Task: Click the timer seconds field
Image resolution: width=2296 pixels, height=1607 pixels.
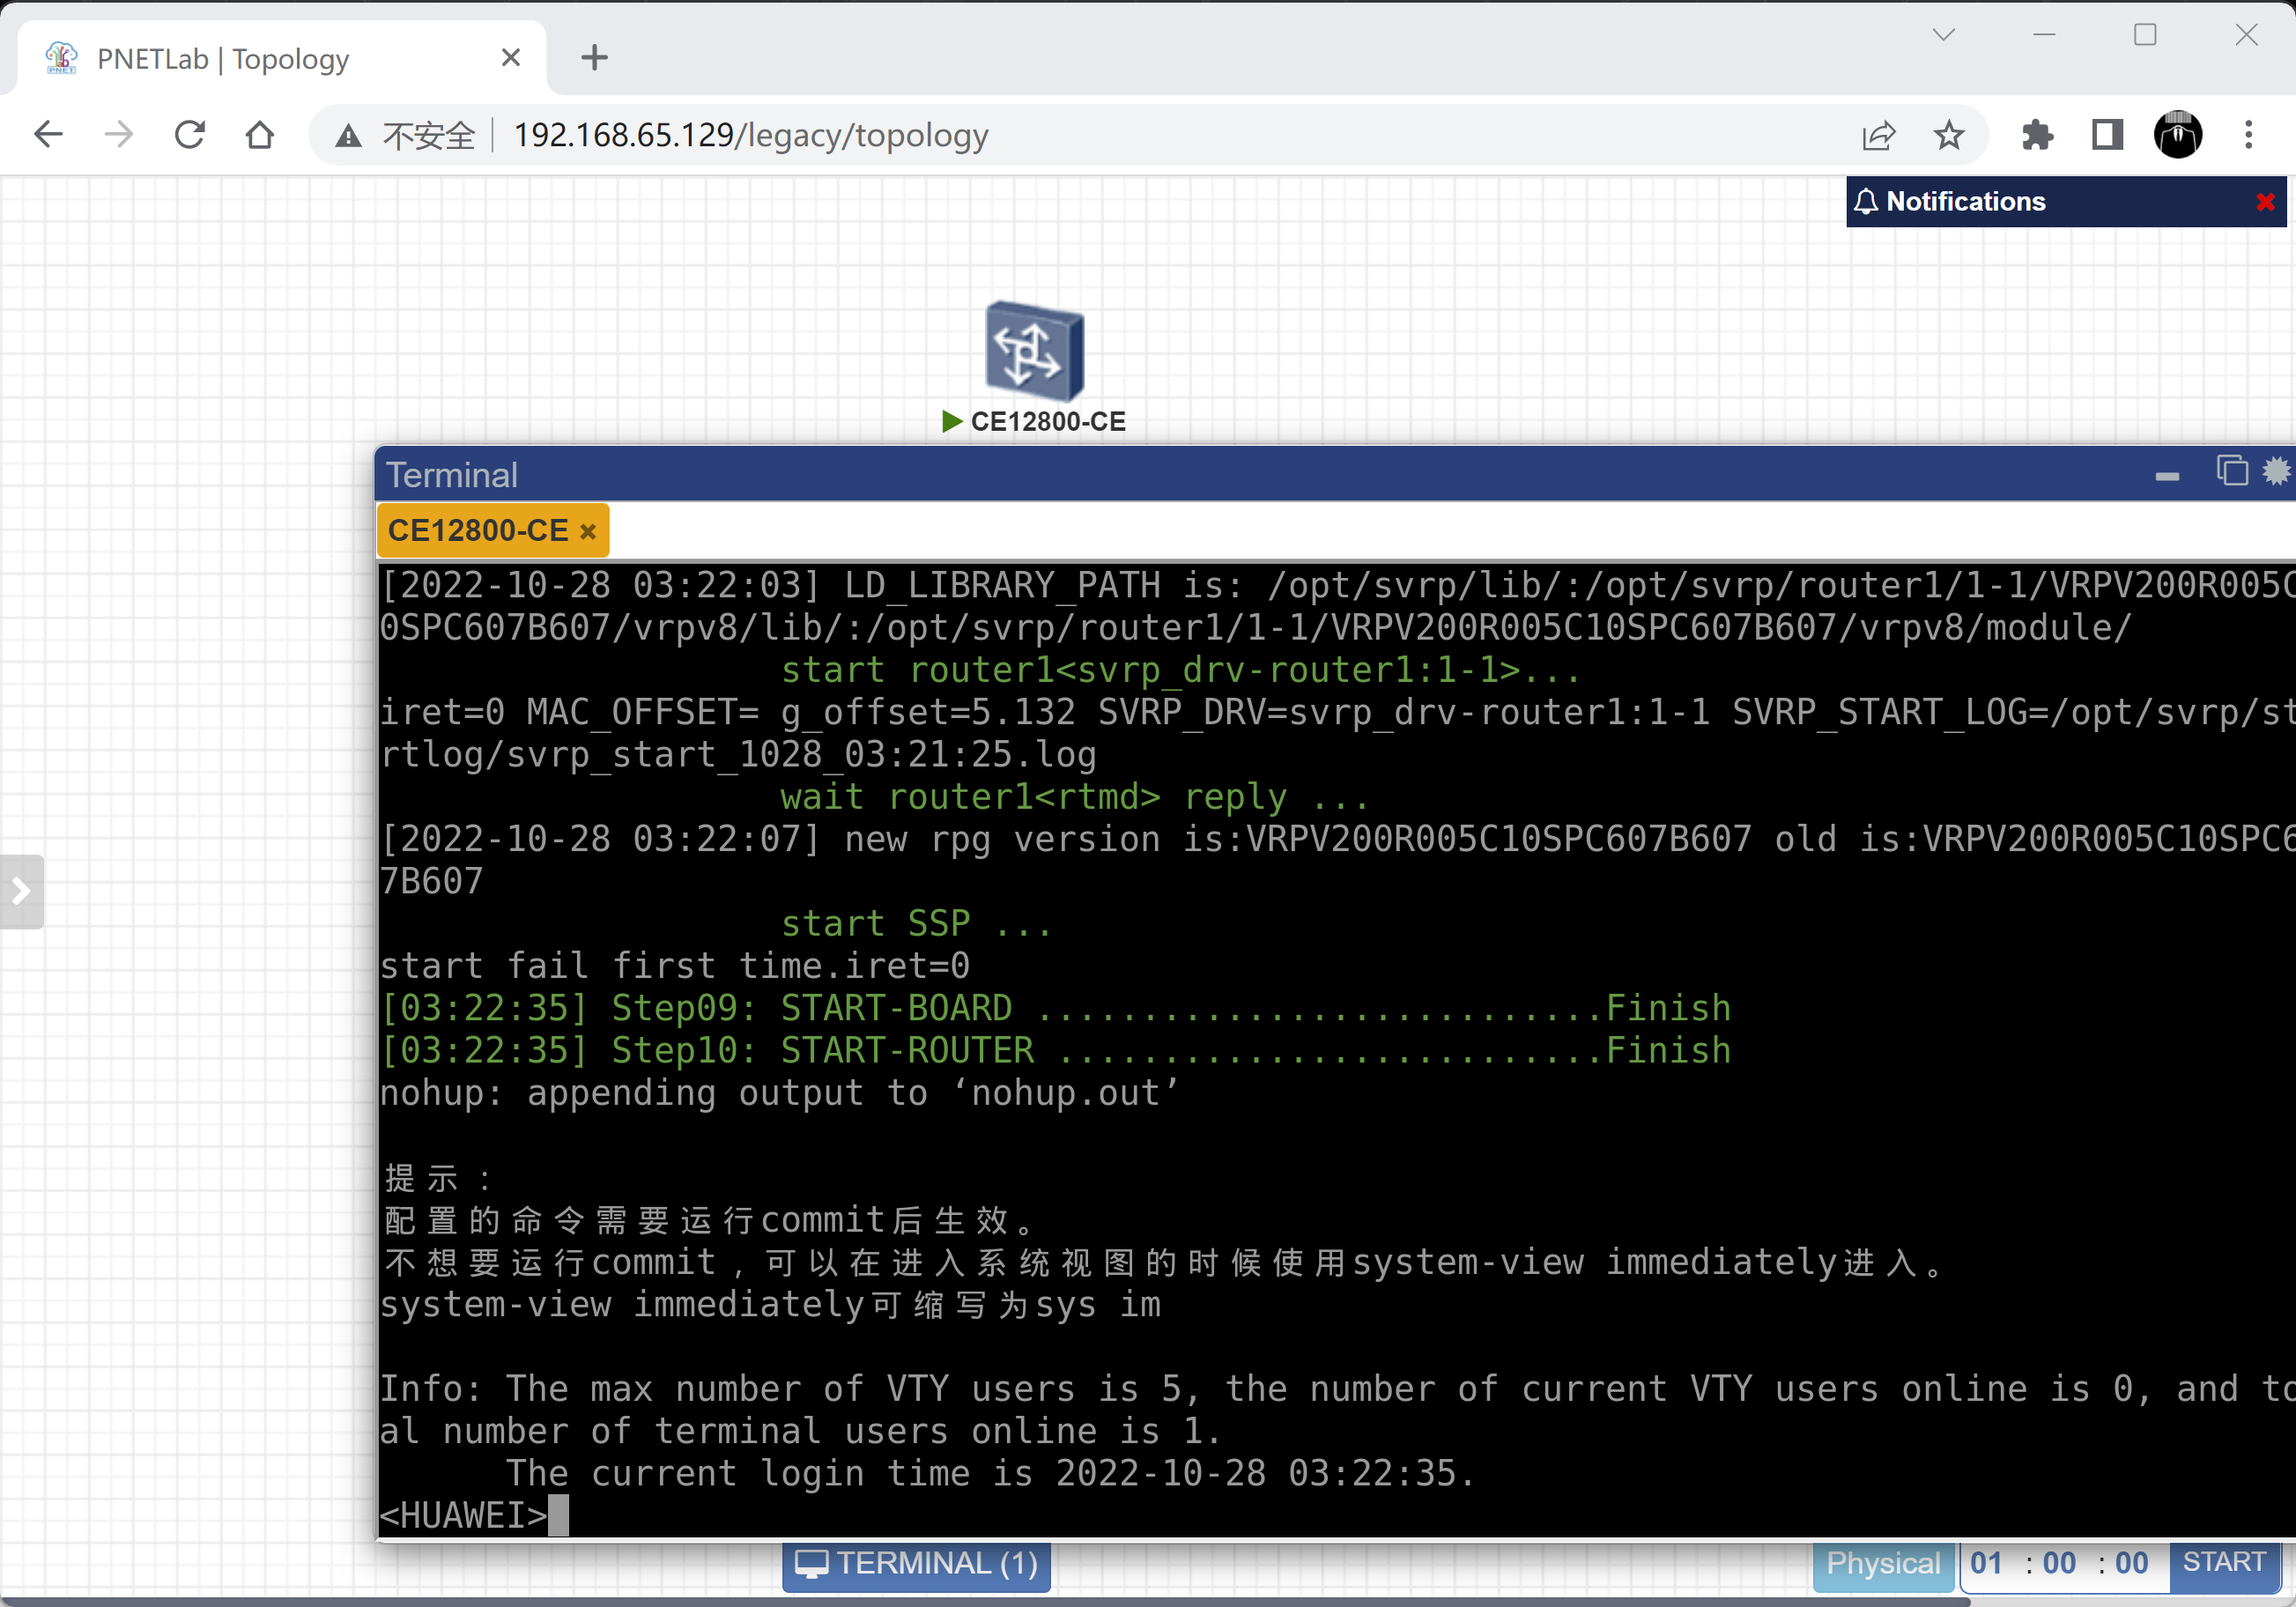Action: click(x=2131, y=1563)
